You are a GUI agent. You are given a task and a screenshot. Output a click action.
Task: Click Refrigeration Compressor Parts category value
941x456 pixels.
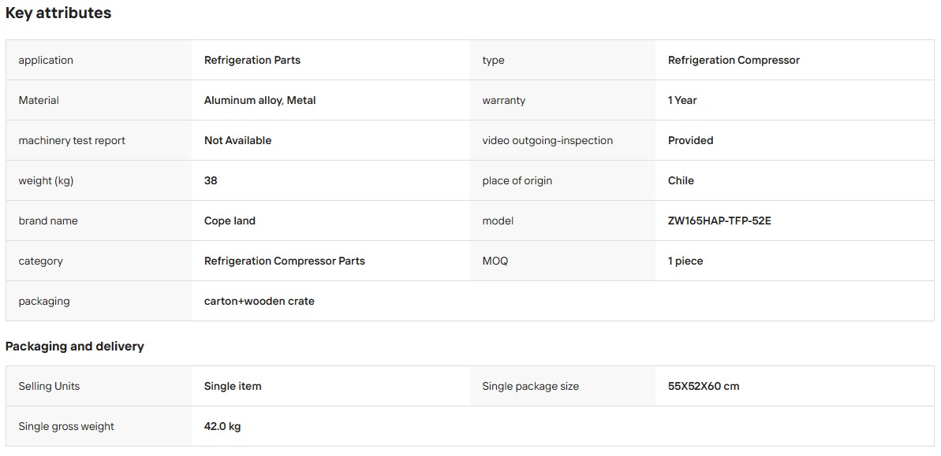285,261
